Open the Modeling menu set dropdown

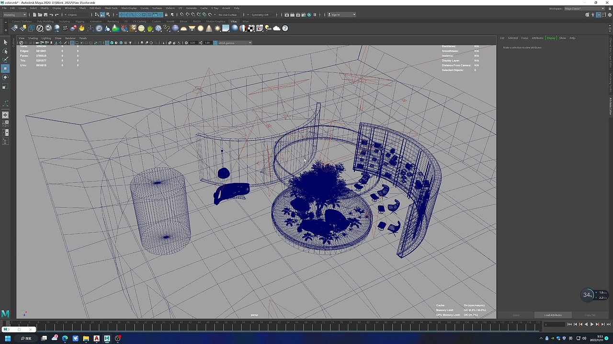coord(15,15)
